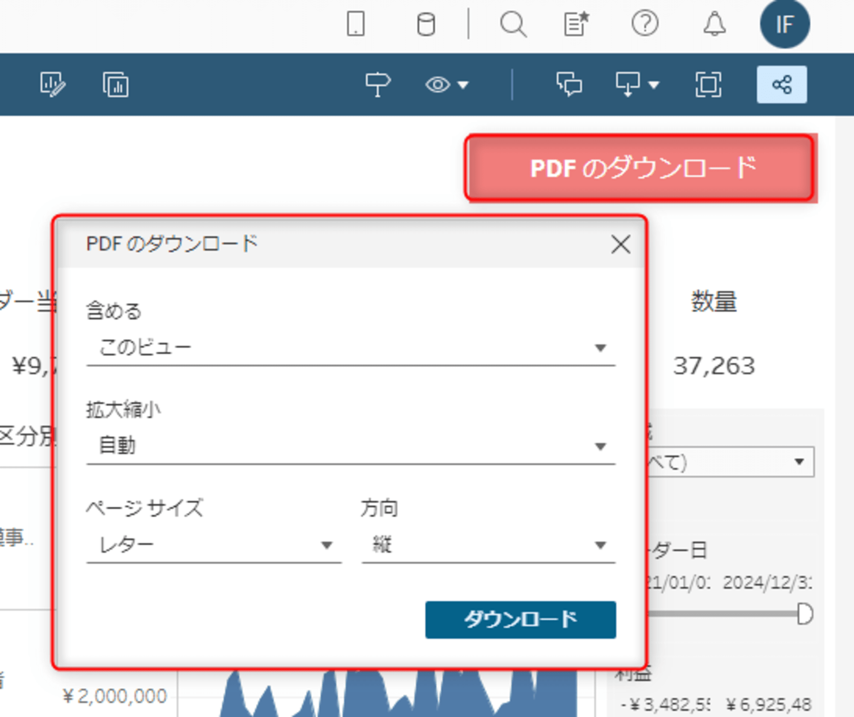Viewport: 854px width, 717px height.
Task: Click the ¥6,925,48 profit maximum value
Action: pyautogui.click(x=768, y=704)
